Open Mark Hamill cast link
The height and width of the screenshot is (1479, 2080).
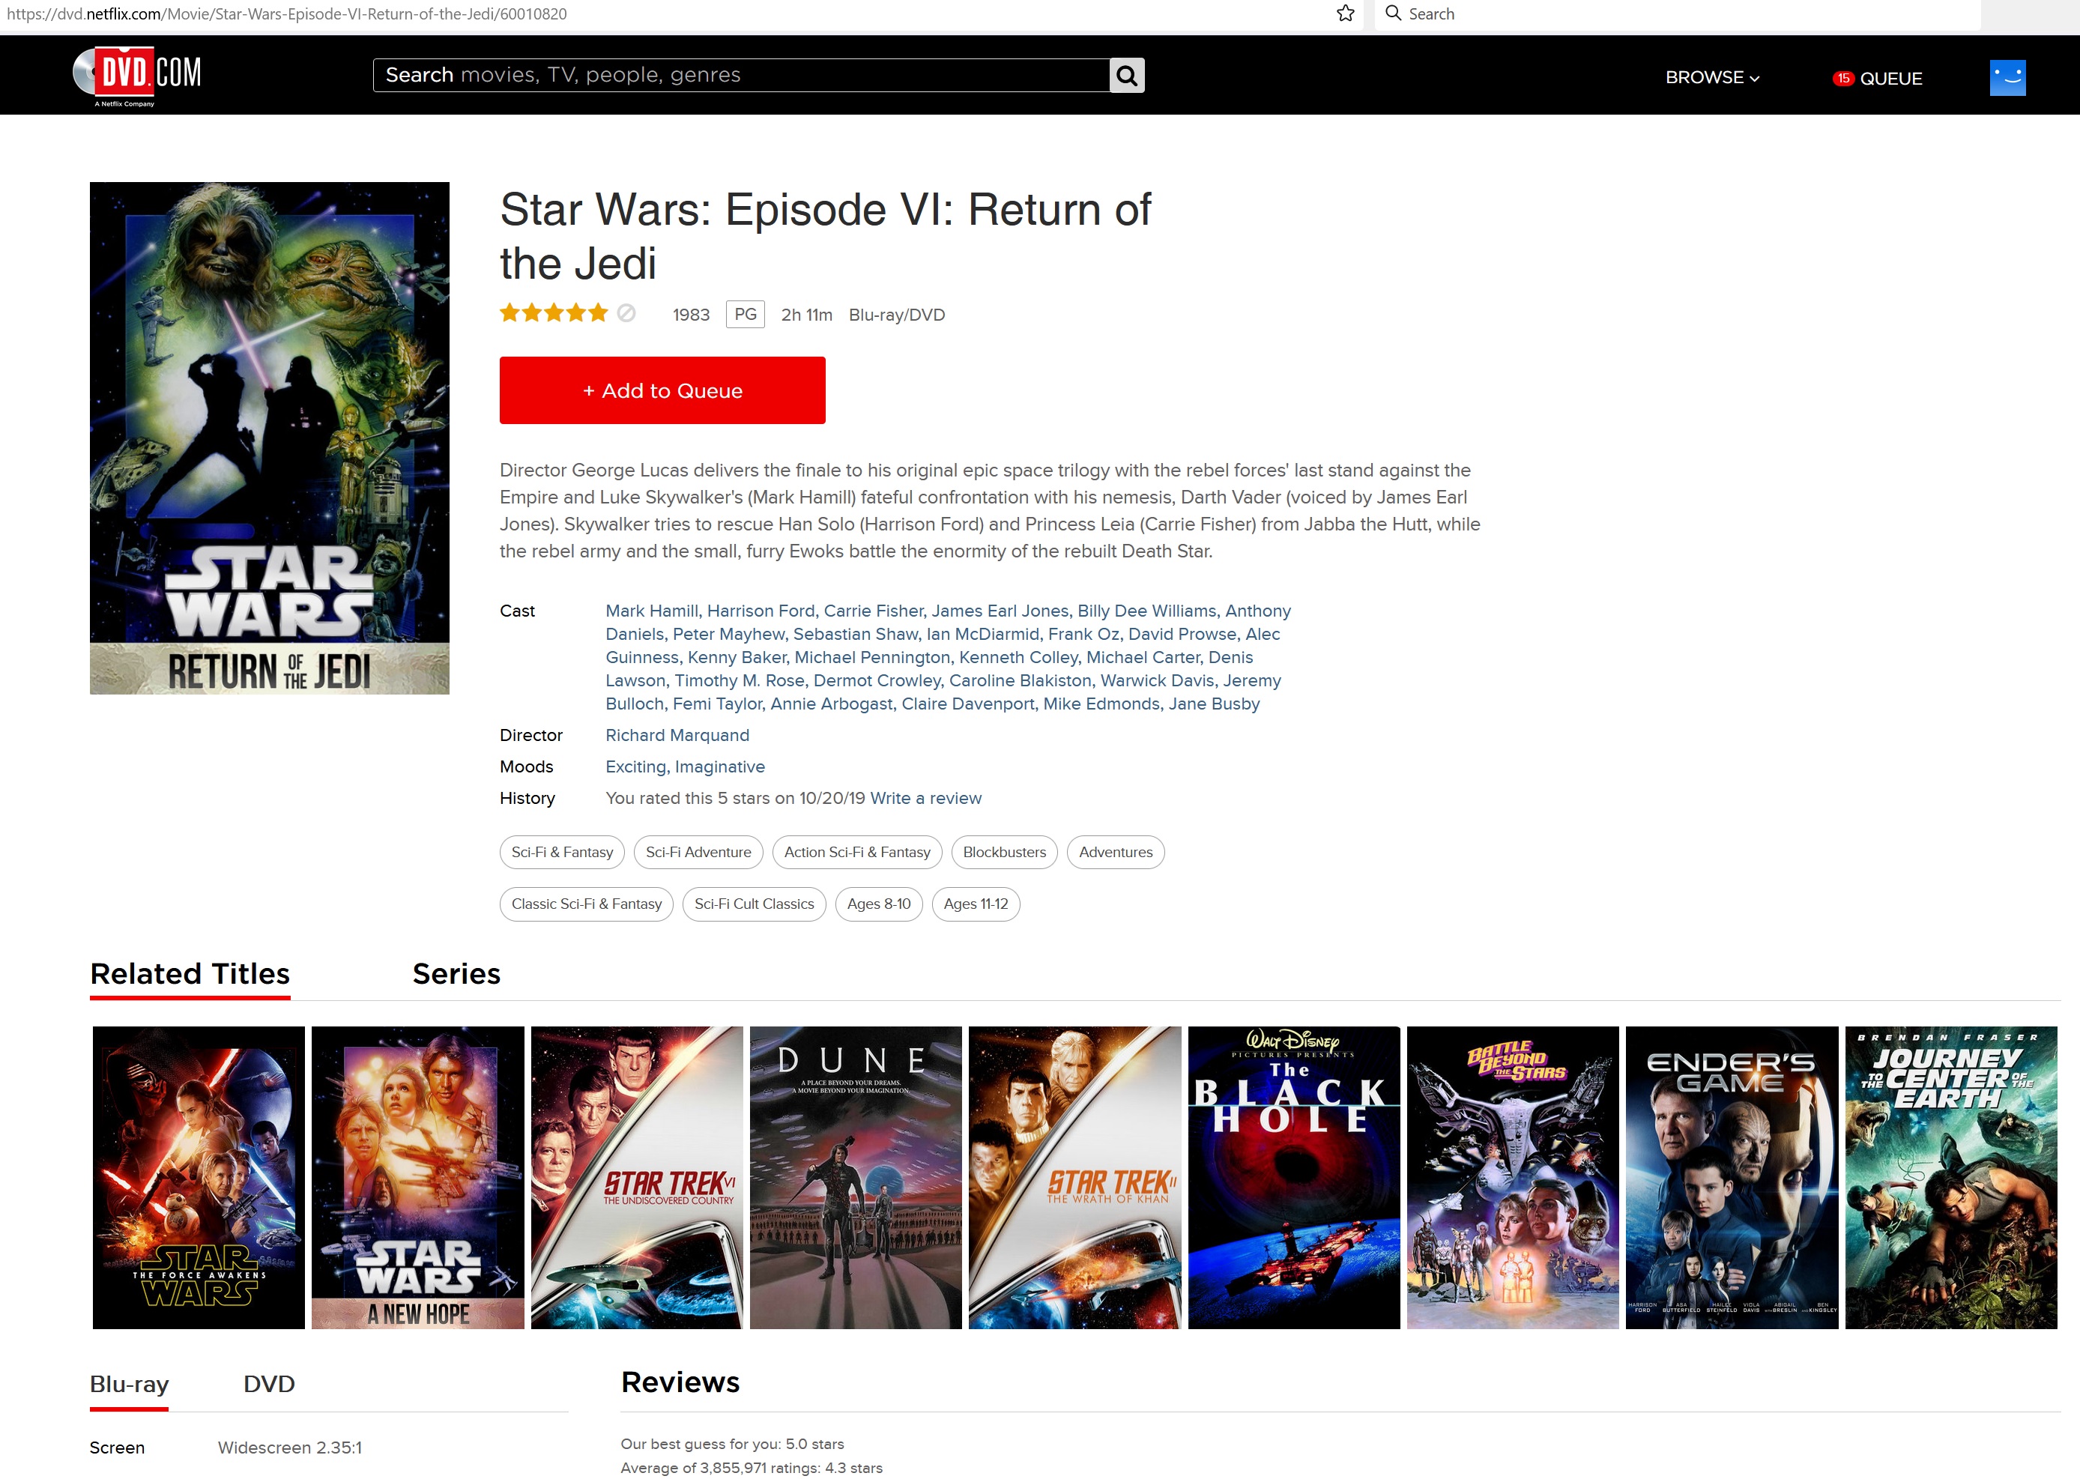[x=652, y=610]
